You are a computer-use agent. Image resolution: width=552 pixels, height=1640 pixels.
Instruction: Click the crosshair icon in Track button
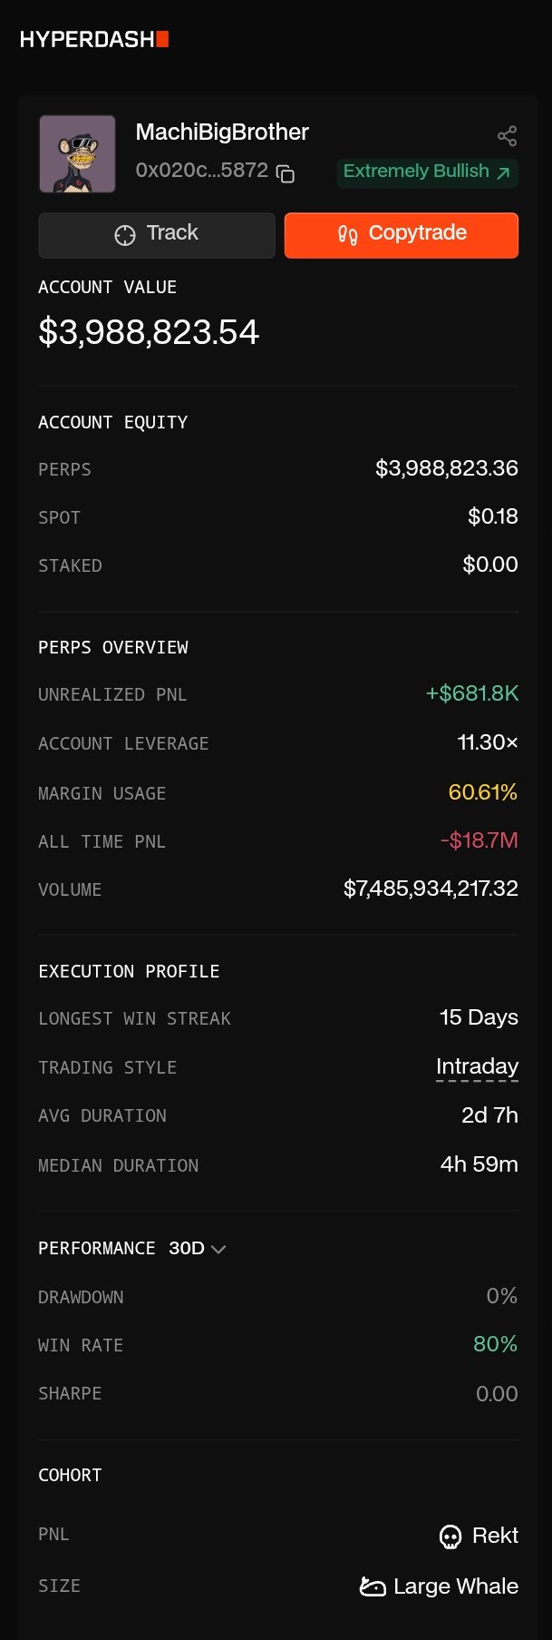click(125, 235)
